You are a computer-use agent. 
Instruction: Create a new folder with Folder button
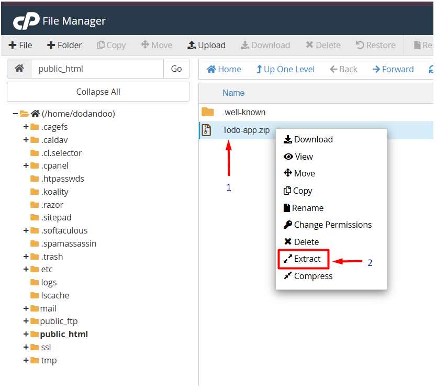(x=64, y=45)
